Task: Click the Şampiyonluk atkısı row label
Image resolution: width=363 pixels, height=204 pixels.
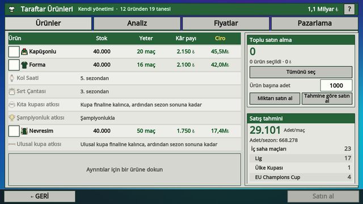Action: pyautogui.click(x=40, y=118)
